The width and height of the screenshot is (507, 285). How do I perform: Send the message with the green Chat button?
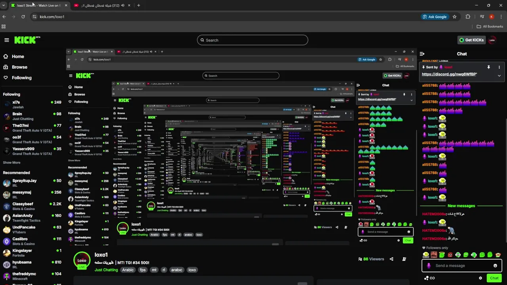coord(494,278)
